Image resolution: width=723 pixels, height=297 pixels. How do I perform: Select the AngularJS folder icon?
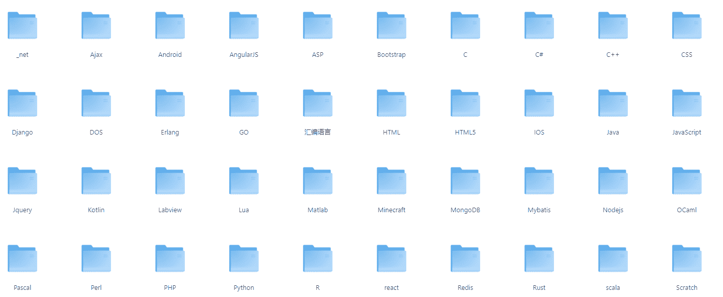click(x=244, y=26)
